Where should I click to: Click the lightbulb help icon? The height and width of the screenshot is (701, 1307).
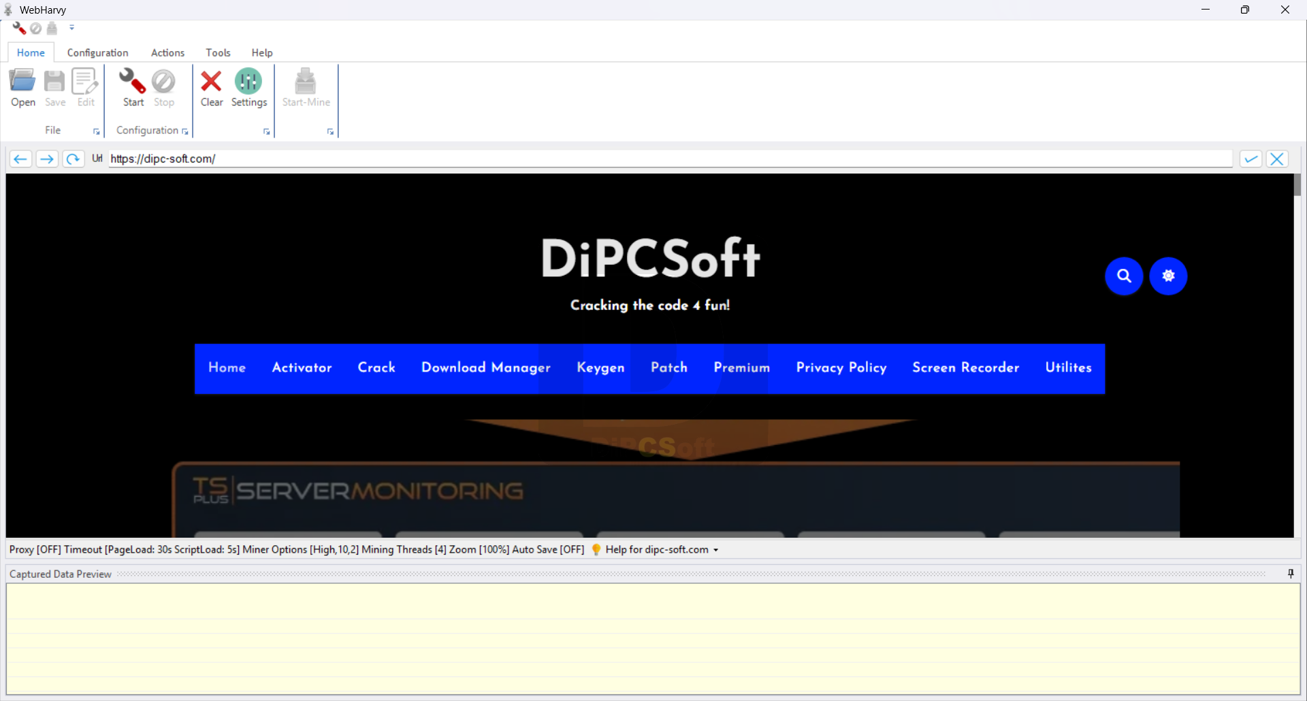(x=596, y=549)
